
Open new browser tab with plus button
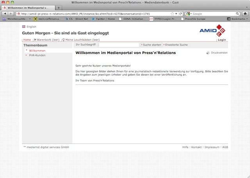click(x=59, y=7)
